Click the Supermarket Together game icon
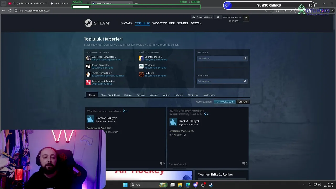Image resolution: width=336 pixels, height=189 pixels. click(88, 82)
